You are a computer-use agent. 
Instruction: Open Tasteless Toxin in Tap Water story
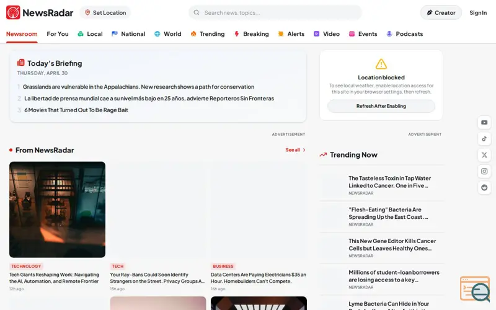(x=390, y=182)
